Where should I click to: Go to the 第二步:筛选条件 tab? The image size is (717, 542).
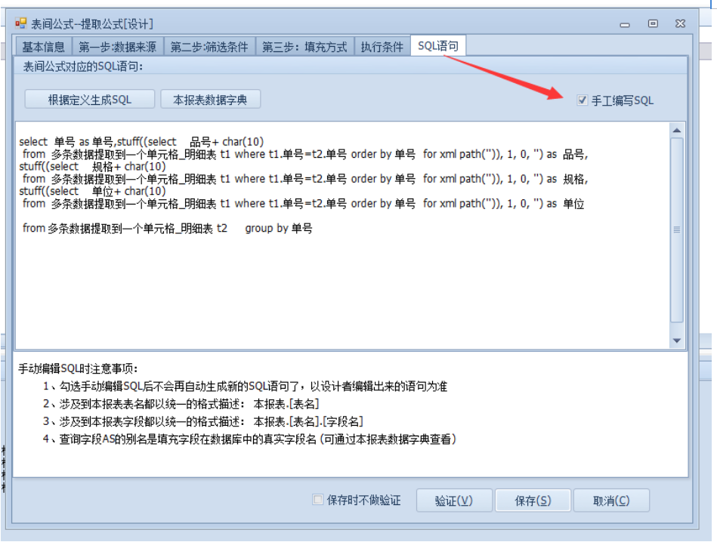(209, 47)
